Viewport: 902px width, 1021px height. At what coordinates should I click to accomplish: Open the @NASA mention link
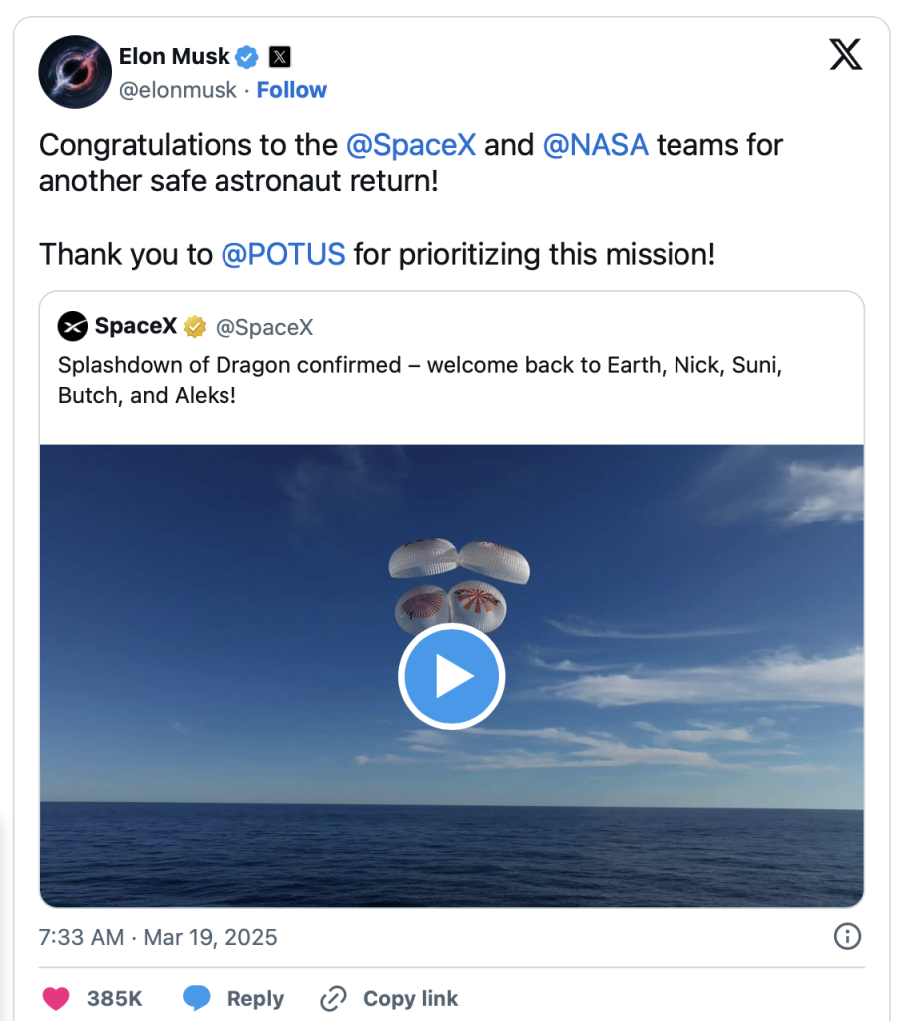tap(595, 145)
